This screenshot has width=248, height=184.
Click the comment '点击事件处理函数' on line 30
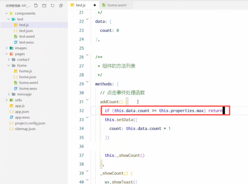126,93
